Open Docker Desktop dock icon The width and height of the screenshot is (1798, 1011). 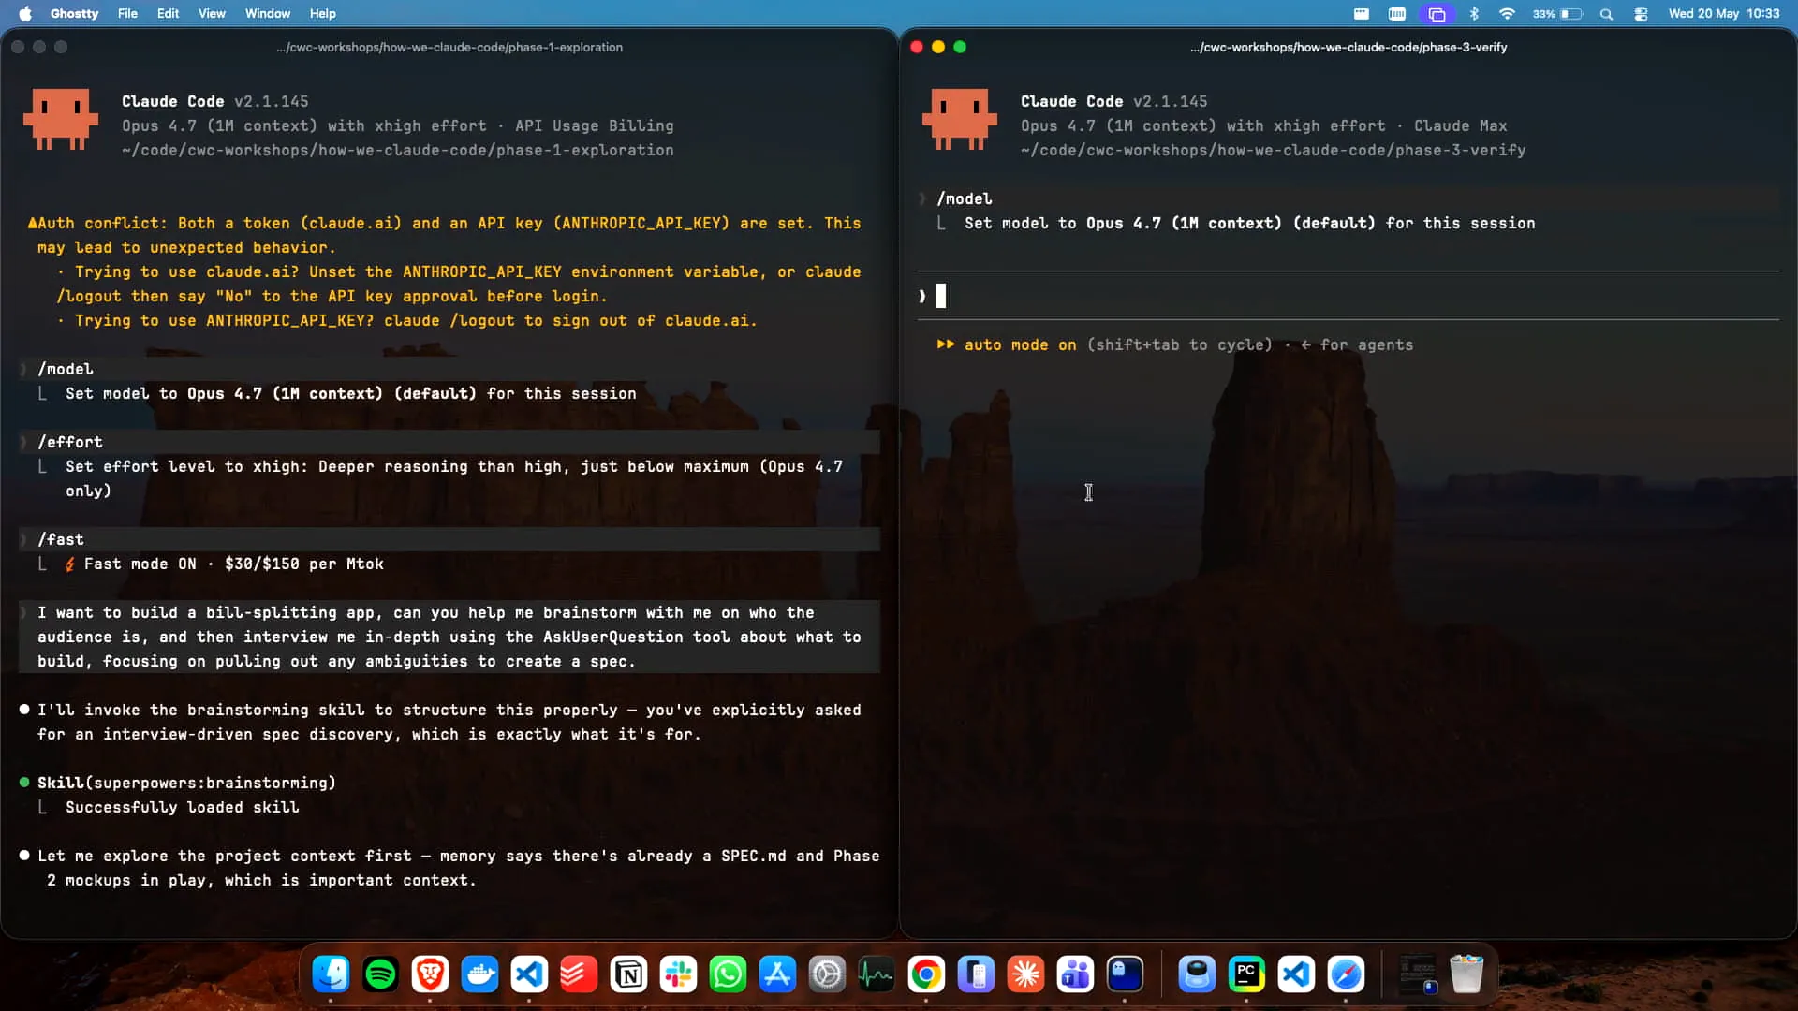(x=479, y=974)
